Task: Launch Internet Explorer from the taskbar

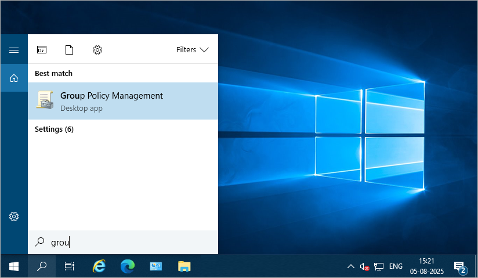Action: click(99, 266)
